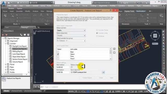Expand the Tools ribbon panel
The height and width of the screenshot is (94, 167).
point(147,24)
